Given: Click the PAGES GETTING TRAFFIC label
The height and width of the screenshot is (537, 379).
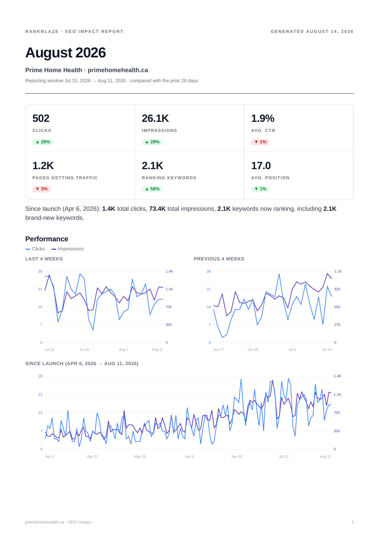Looking at the screenshot, I should pyautogui.click(x=65, y=178).
